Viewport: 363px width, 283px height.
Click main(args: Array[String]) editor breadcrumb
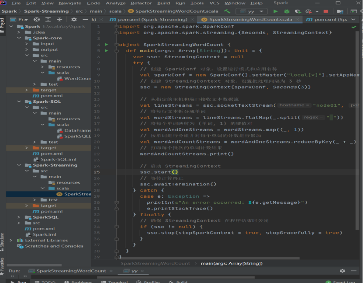pyautogui.click(x=232, y=263)
